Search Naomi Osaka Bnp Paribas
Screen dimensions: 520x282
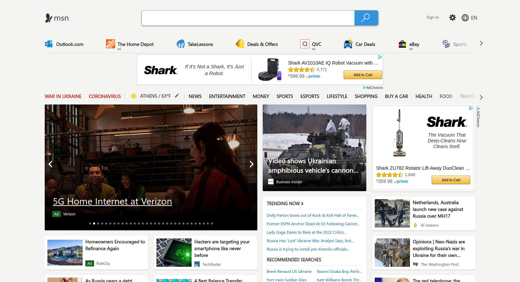click(340, 272)
